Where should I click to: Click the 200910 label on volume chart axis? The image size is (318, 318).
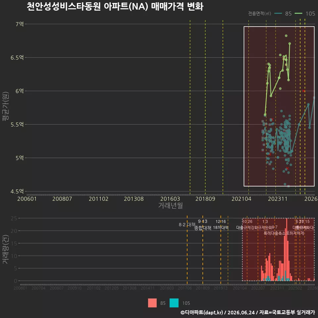(75, 288)
